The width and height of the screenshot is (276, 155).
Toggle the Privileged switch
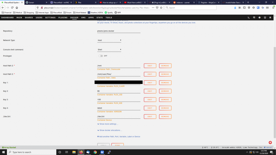(100, 56)
